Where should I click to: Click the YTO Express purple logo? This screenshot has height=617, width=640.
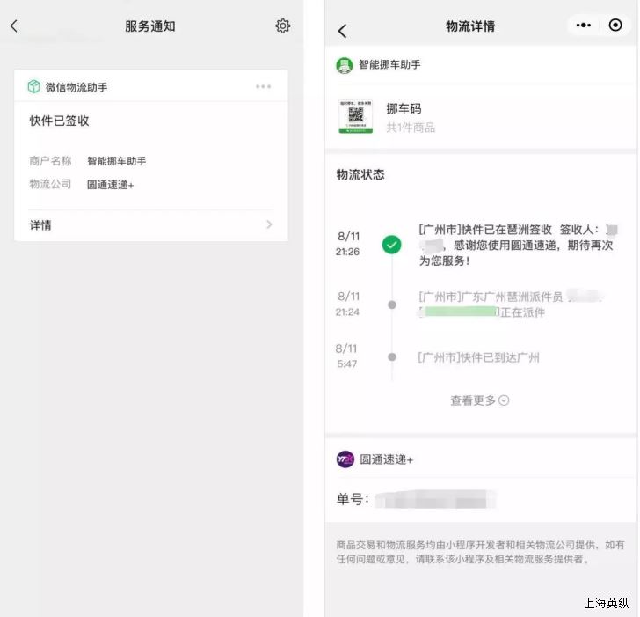(x=345, y=459)
